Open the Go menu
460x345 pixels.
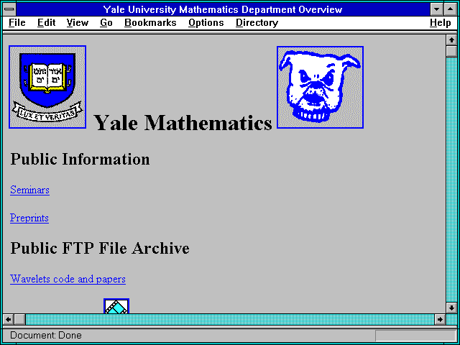[x=106, y=23]
